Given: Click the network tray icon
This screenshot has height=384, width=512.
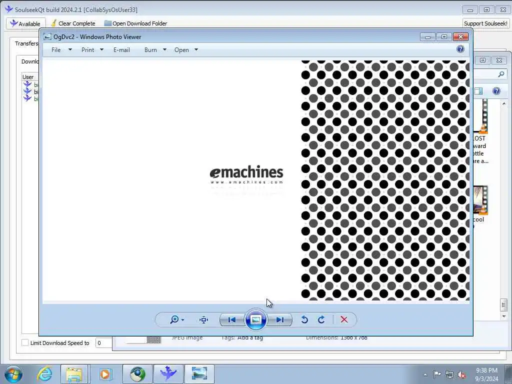Looking at the screenshot, I should point(449,374).
